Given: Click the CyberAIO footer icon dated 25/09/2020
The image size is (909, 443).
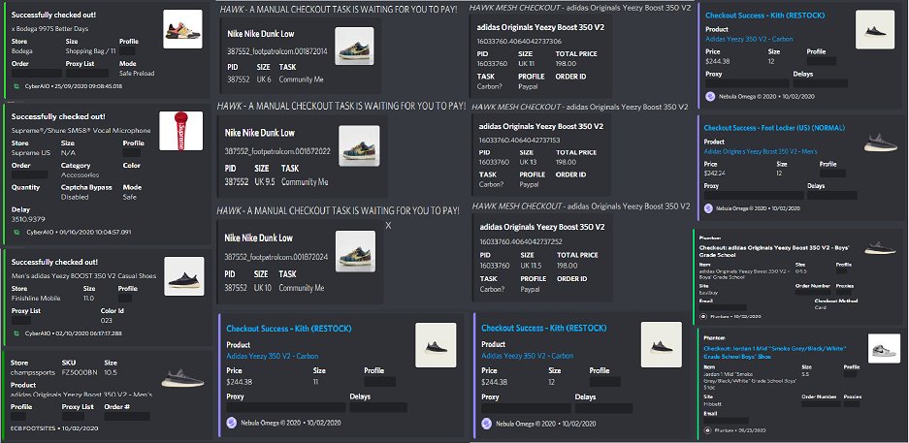Looking at the screenshot, I should (16, 86).
